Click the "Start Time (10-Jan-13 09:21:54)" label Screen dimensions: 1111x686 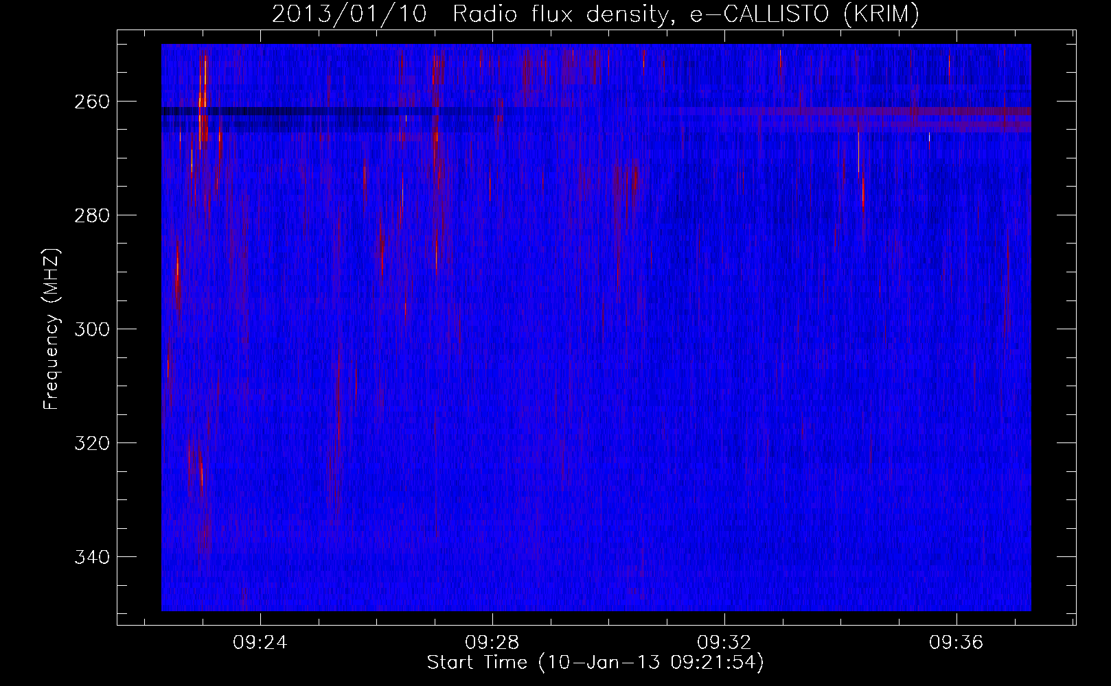click(595, 663)
